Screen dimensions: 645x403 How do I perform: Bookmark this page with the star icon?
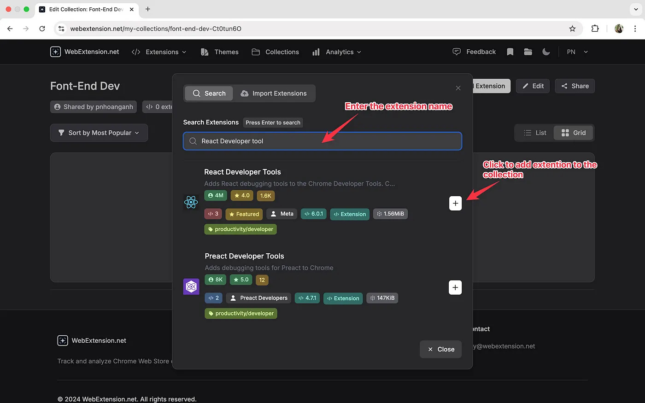pyautogui.click(x=572, y=29)
